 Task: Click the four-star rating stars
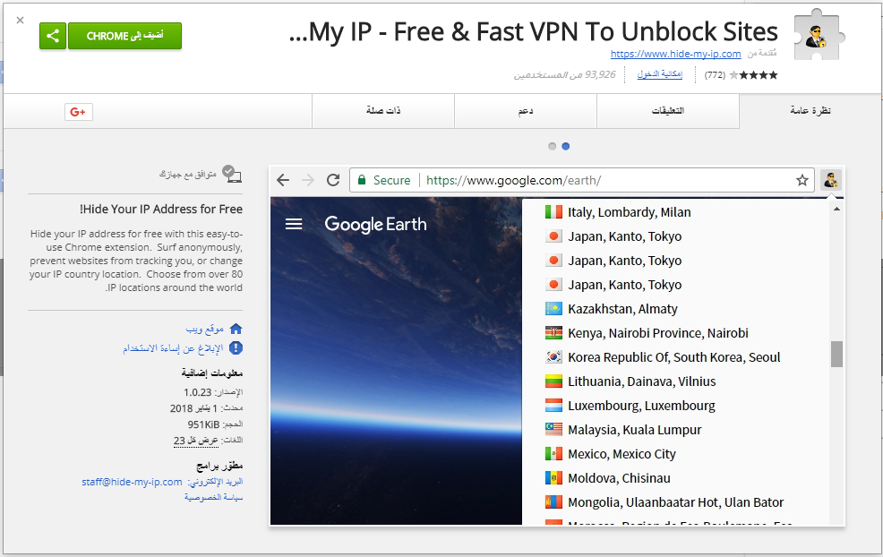tap(753, 75)
